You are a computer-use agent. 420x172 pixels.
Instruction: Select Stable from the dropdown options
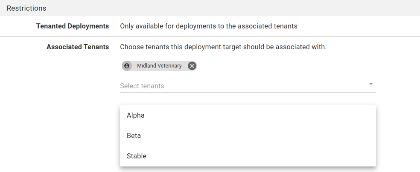(x=137, y=156)
